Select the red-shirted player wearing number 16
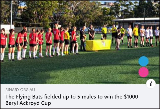This screenshot has height=109, width=160. click(56, 40)
